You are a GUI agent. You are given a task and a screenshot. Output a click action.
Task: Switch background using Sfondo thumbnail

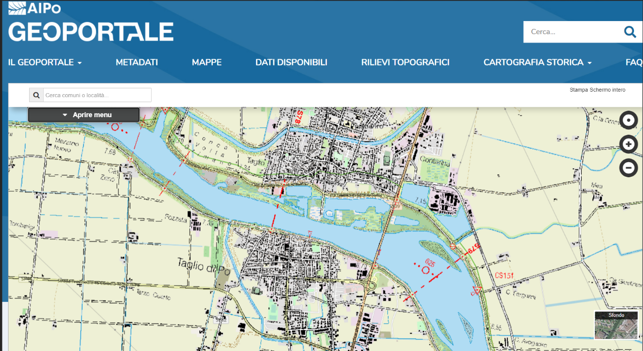(616, 328)
